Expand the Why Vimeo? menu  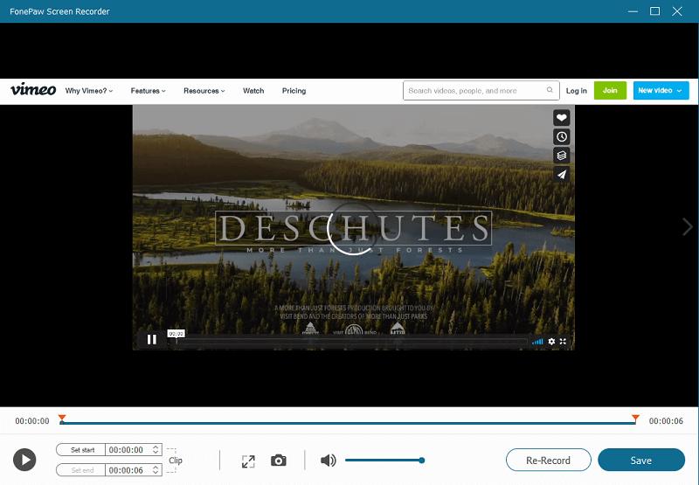pos(89,91)
